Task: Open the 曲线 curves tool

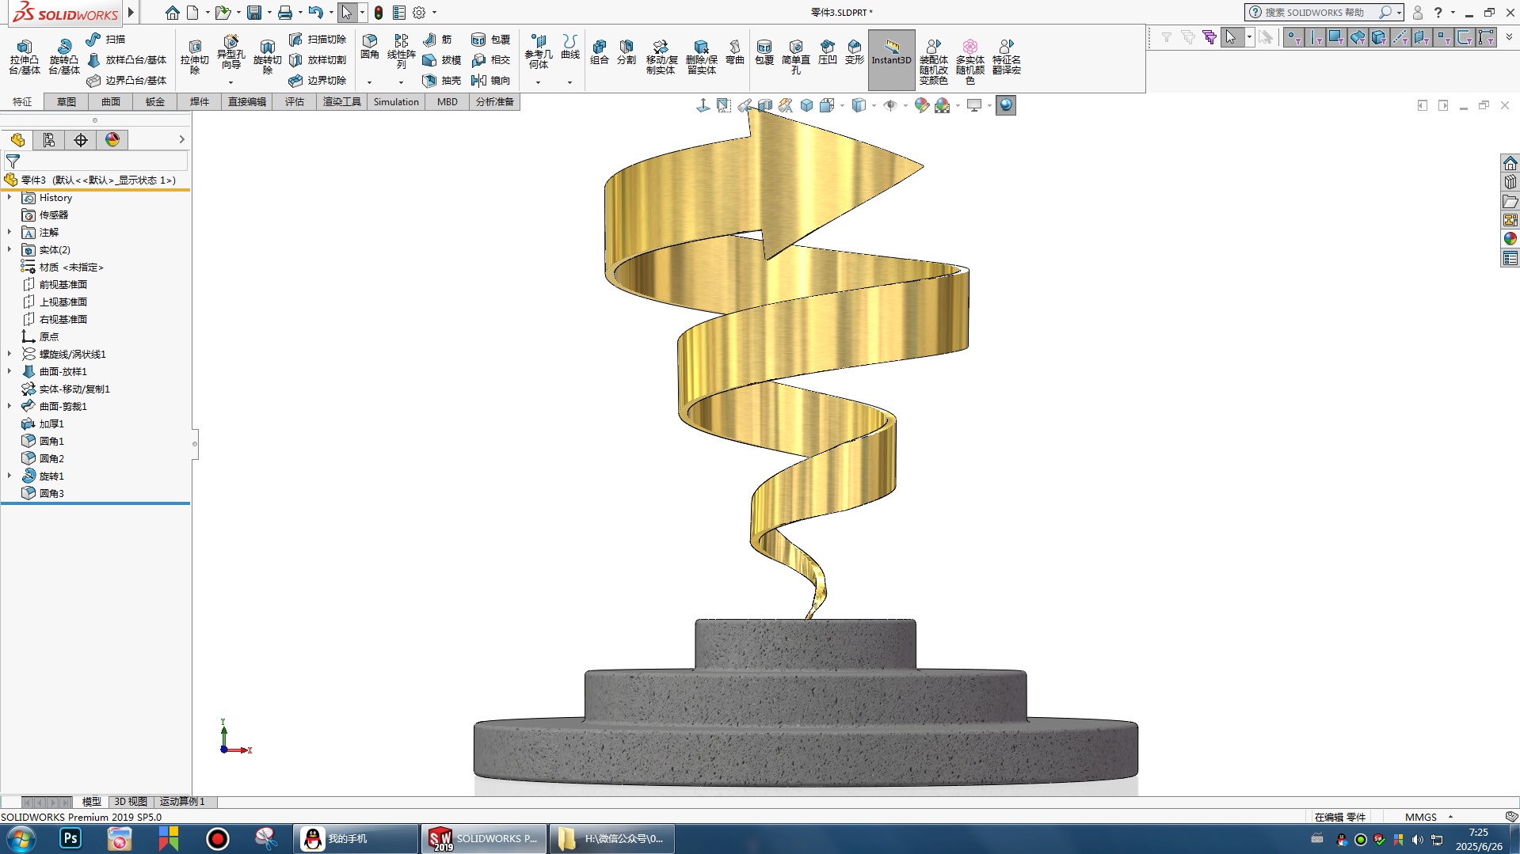Action: point(570,47)
